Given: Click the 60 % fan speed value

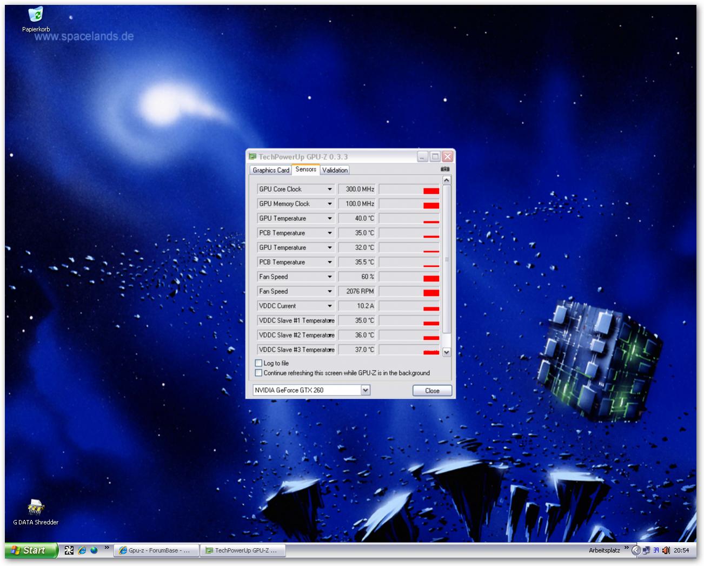Looking at the screenshot, I should click(x=357, y=277).
